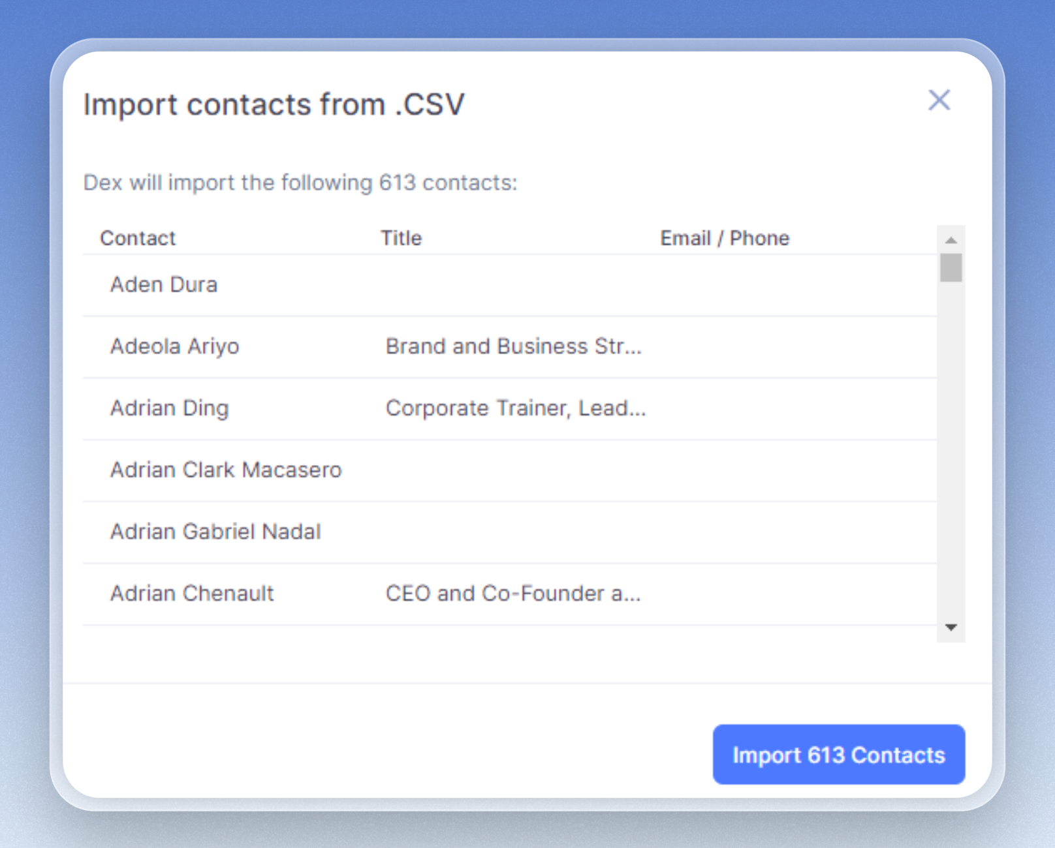
Task: Click the 'Import contacts from .CSV' heading
Action: point(274,105)
